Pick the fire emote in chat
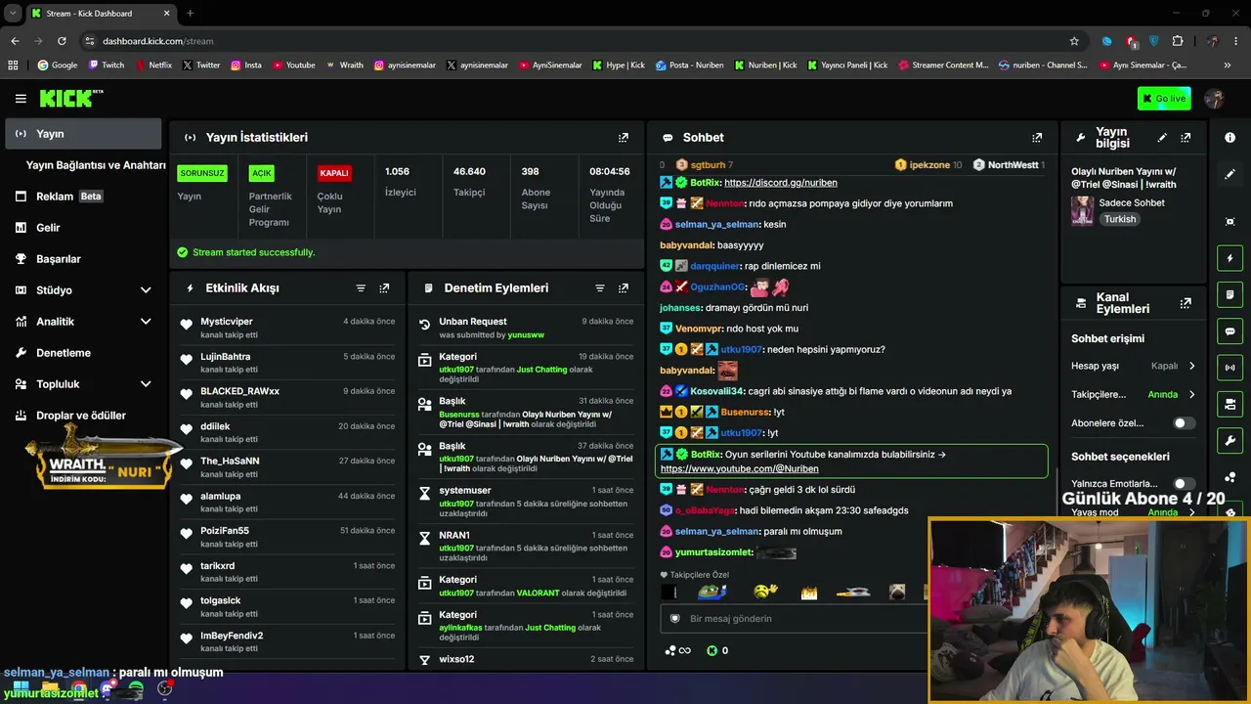Image resolution: width=1251 pixels, height=704 pixels. (808, 592)
